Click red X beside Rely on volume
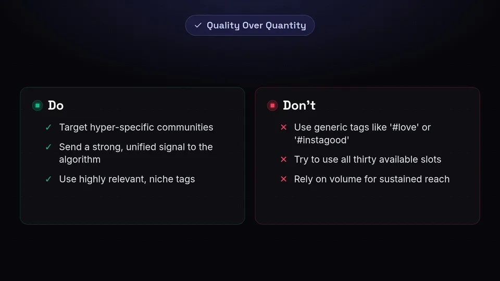This screenshot has width=500, height=281. [283, 179]
